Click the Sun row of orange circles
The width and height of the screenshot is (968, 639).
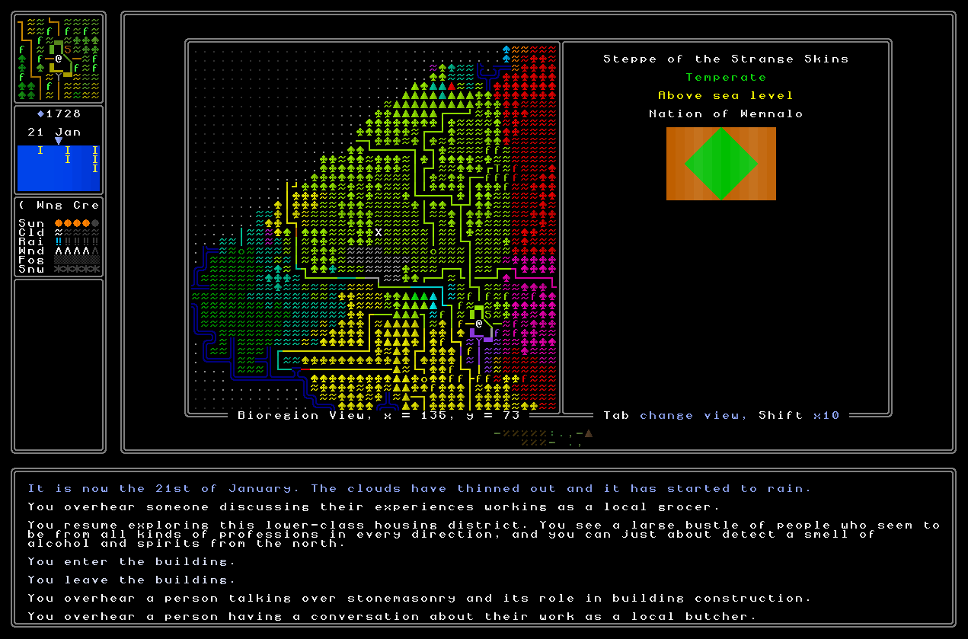(76, 223)
